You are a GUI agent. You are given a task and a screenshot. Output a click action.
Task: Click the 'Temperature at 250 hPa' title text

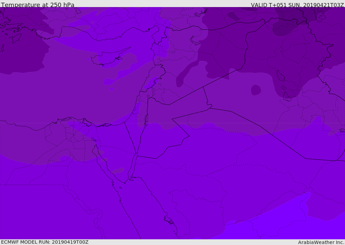[x=38, y=5]
